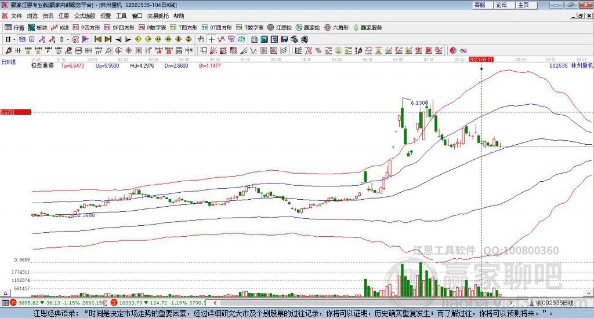Viewport: 594px width, 319px height.
Task: Open the P四方形 tool
Action: pyautogui.click(x=86, y=28)
